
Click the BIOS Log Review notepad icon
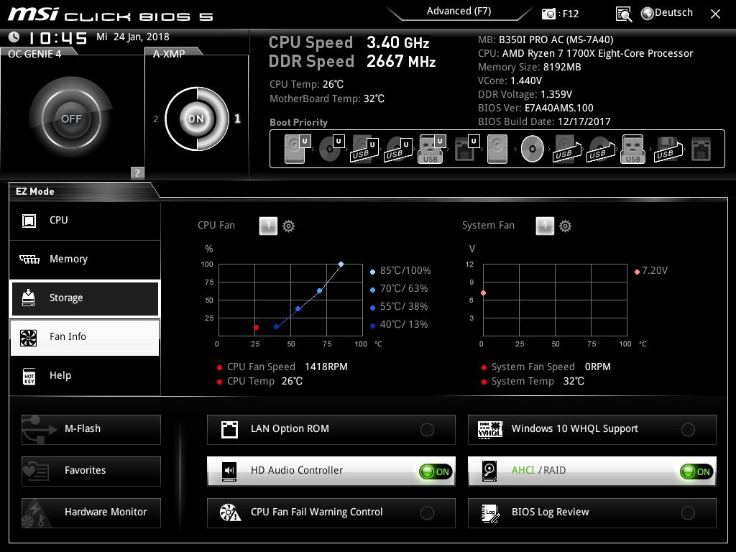(x=490, y=513)
